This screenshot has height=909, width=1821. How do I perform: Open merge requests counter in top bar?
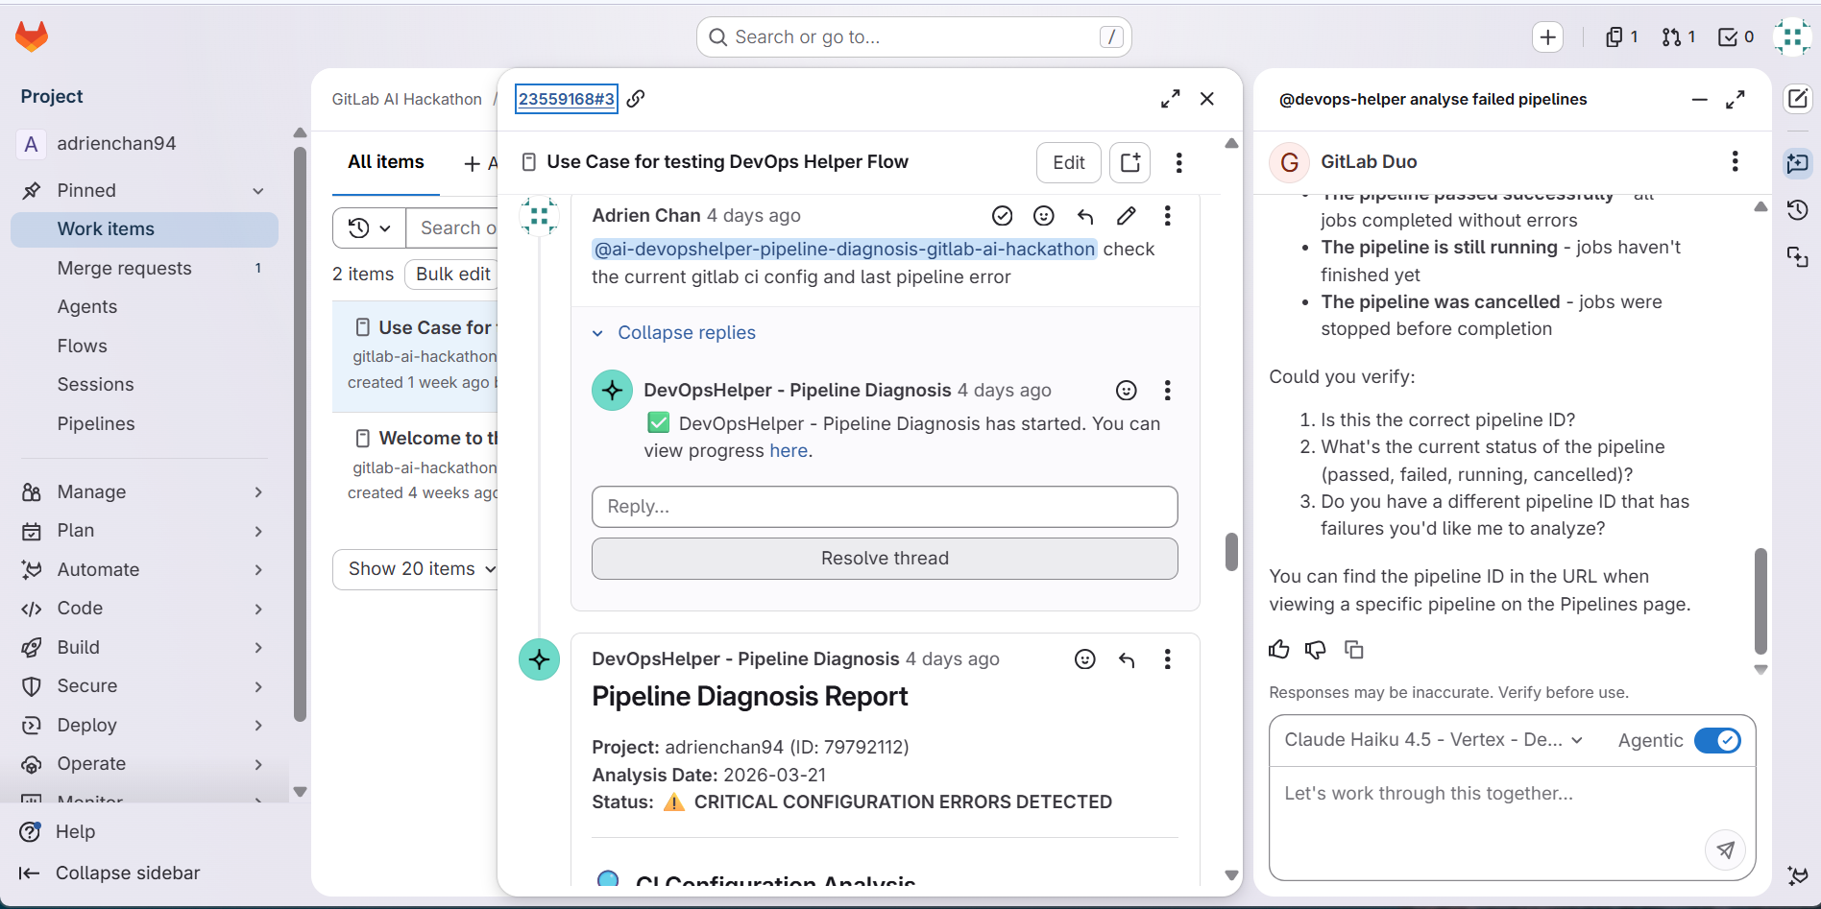(x=1678, y=37)
